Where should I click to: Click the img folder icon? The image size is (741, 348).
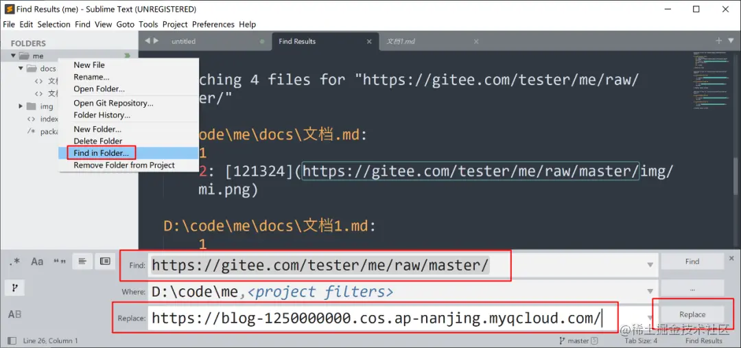click(32, 106)
